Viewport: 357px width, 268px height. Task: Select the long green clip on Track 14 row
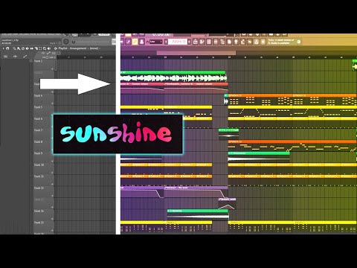[198, 214]
